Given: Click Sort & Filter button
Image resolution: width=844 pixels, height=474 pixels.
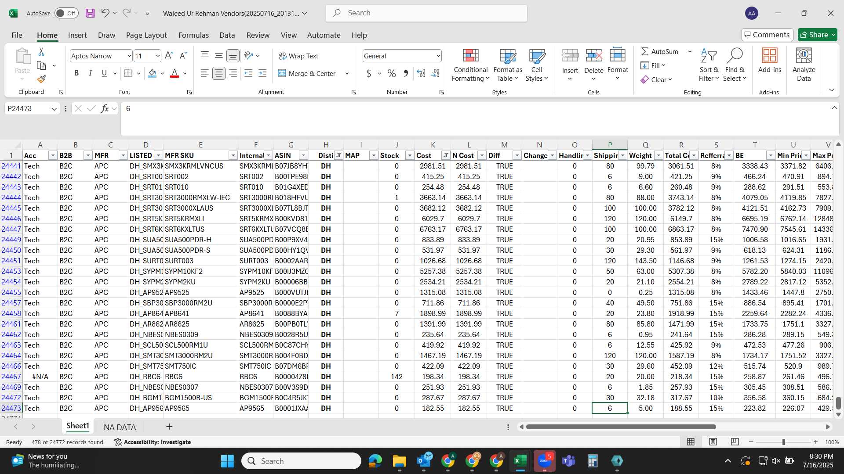Looking at the screenshot, I should point(709,65).
